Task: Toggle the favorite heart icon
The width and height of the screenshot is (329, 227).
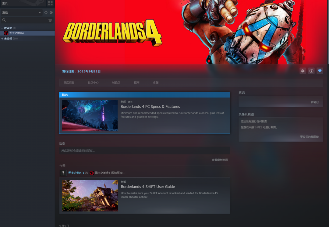Action: pos(320,71)
